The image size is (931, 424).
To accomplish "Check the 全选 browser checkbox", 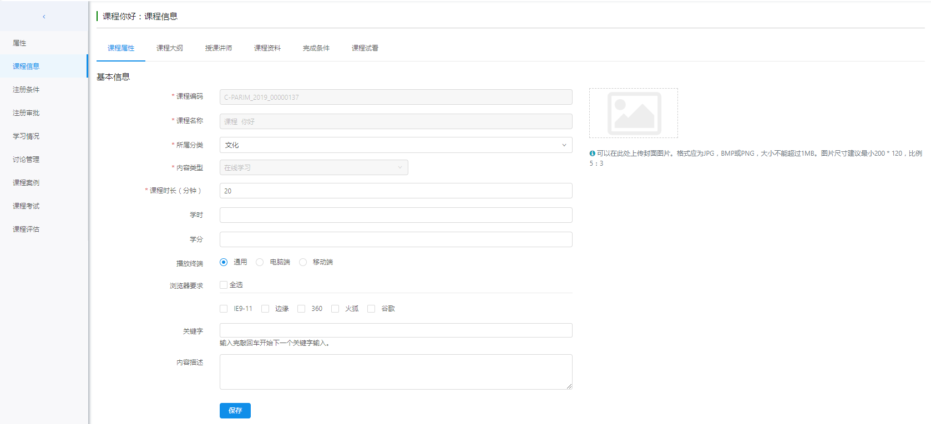I will pos(224,285).
